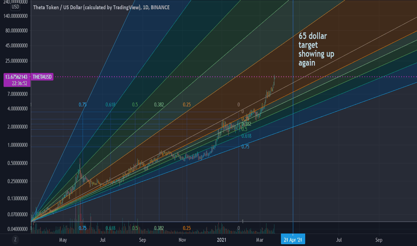Click the 0.04000000 price axis label
The height and width of the screenshot is (246, 417).
(x=17, y=229)
